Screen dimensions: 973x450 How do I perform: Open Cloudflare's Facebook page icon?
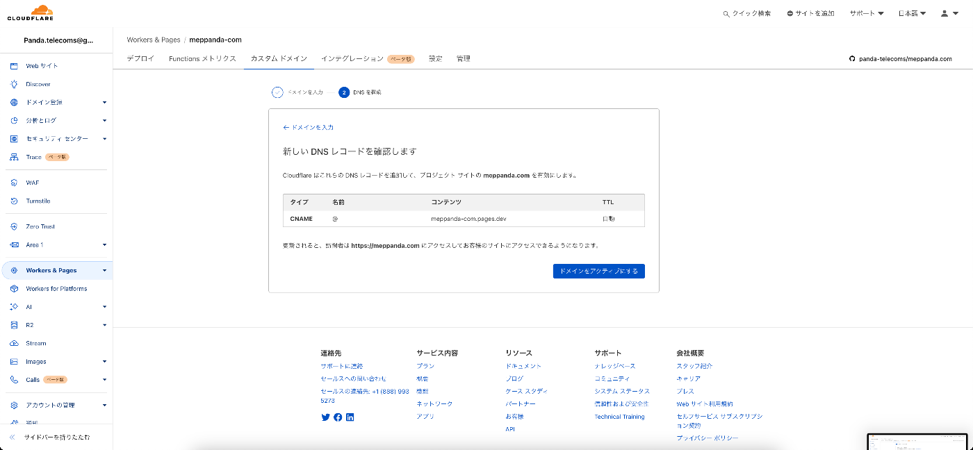coord(338,417)
